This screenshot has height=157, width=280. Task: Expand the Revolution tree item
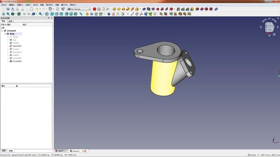[x=8, y=52]
